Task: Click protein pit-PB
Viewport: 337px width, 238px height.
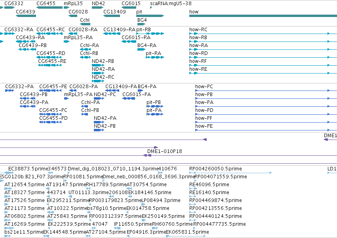Action: (x=154, y=102)
